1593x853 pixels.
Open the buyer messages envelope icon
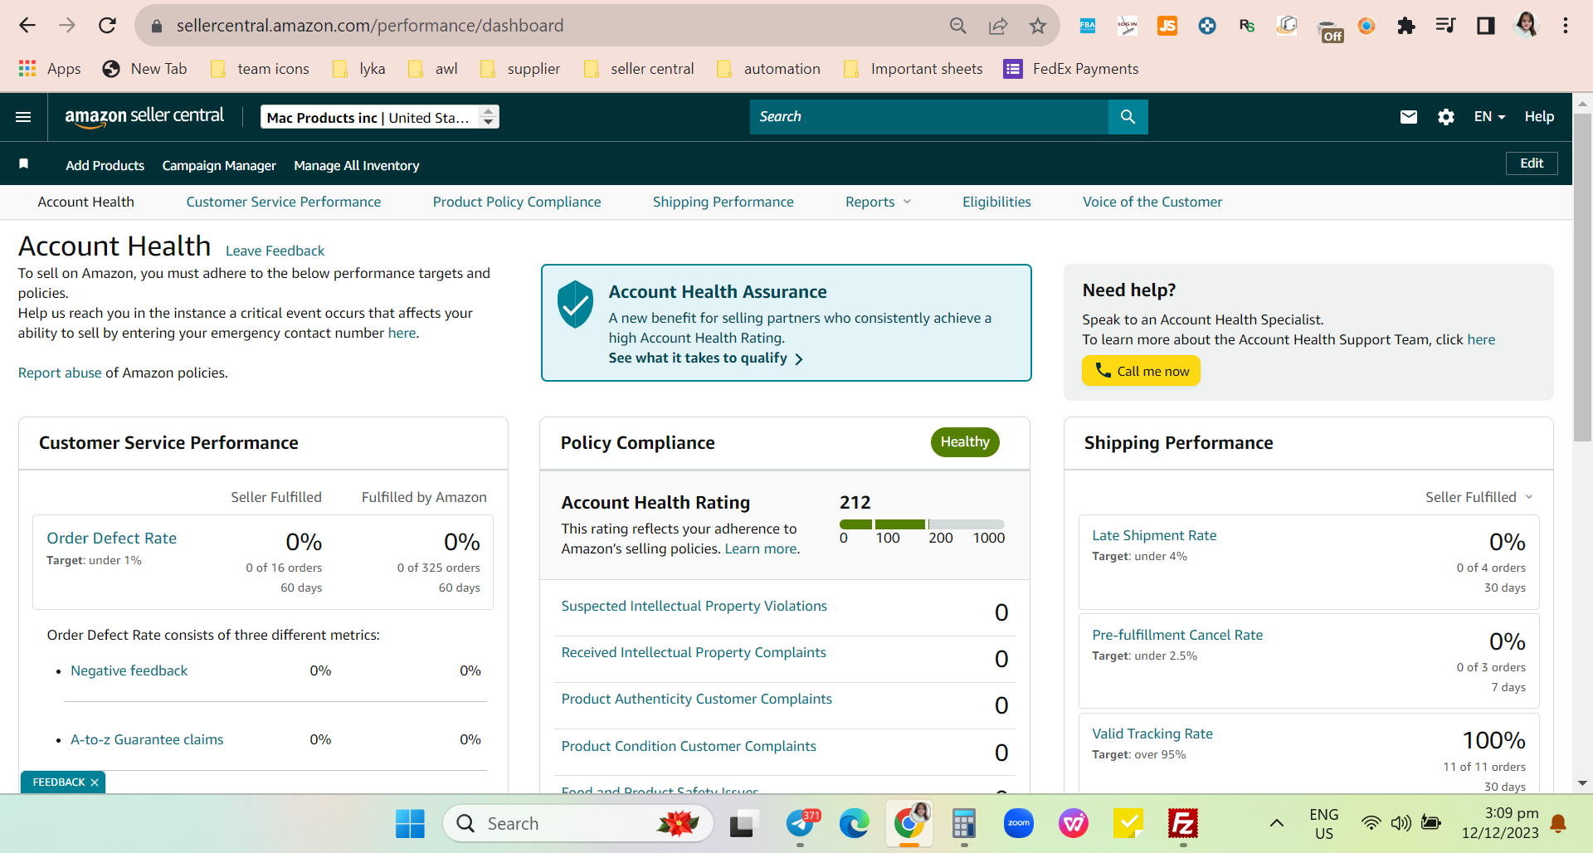pyautogui.click(x=1409, y=117)
